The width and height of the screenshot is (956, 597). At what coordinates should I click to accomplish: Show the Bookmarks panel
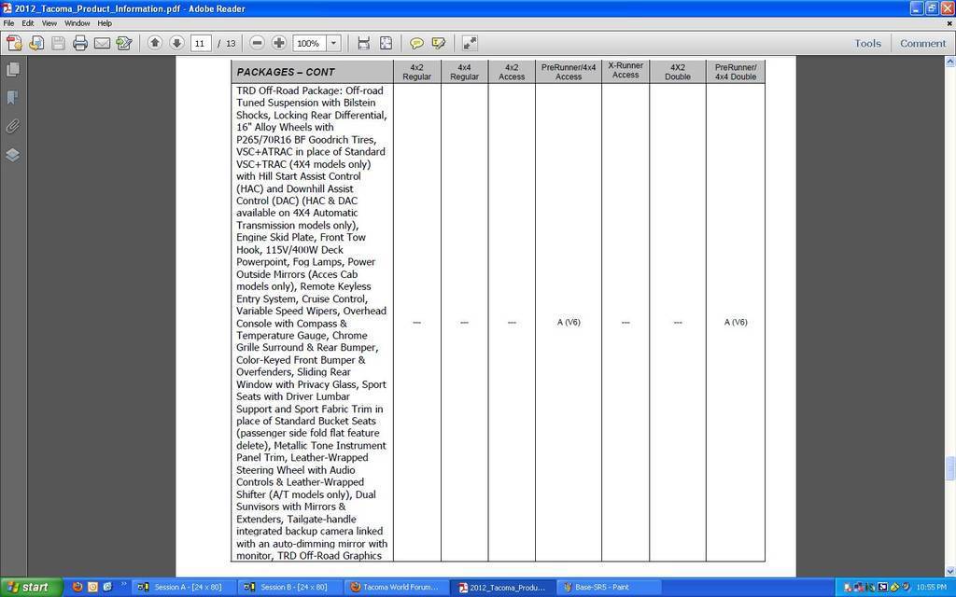(12, 97)
